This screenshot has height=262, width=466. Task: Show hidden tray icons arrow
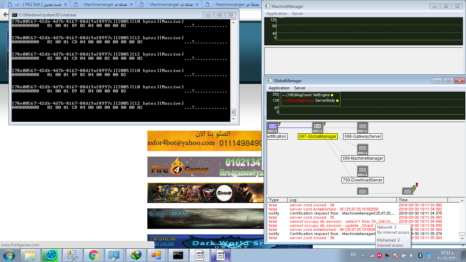point(363,255)
